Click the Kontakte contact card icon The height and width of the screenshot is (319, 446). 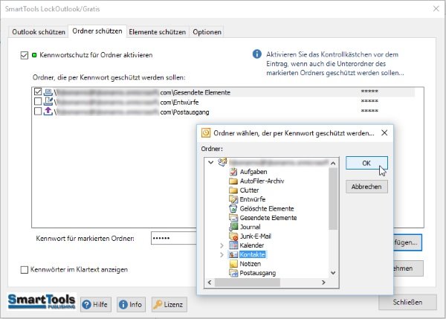[x=233, y=254]
